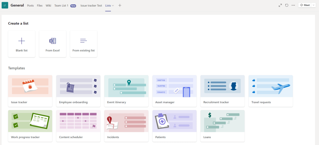Open the Lists tab dropdown chevron
The width and height of the screenshot is (319, 145).
[x=113, y=6]
